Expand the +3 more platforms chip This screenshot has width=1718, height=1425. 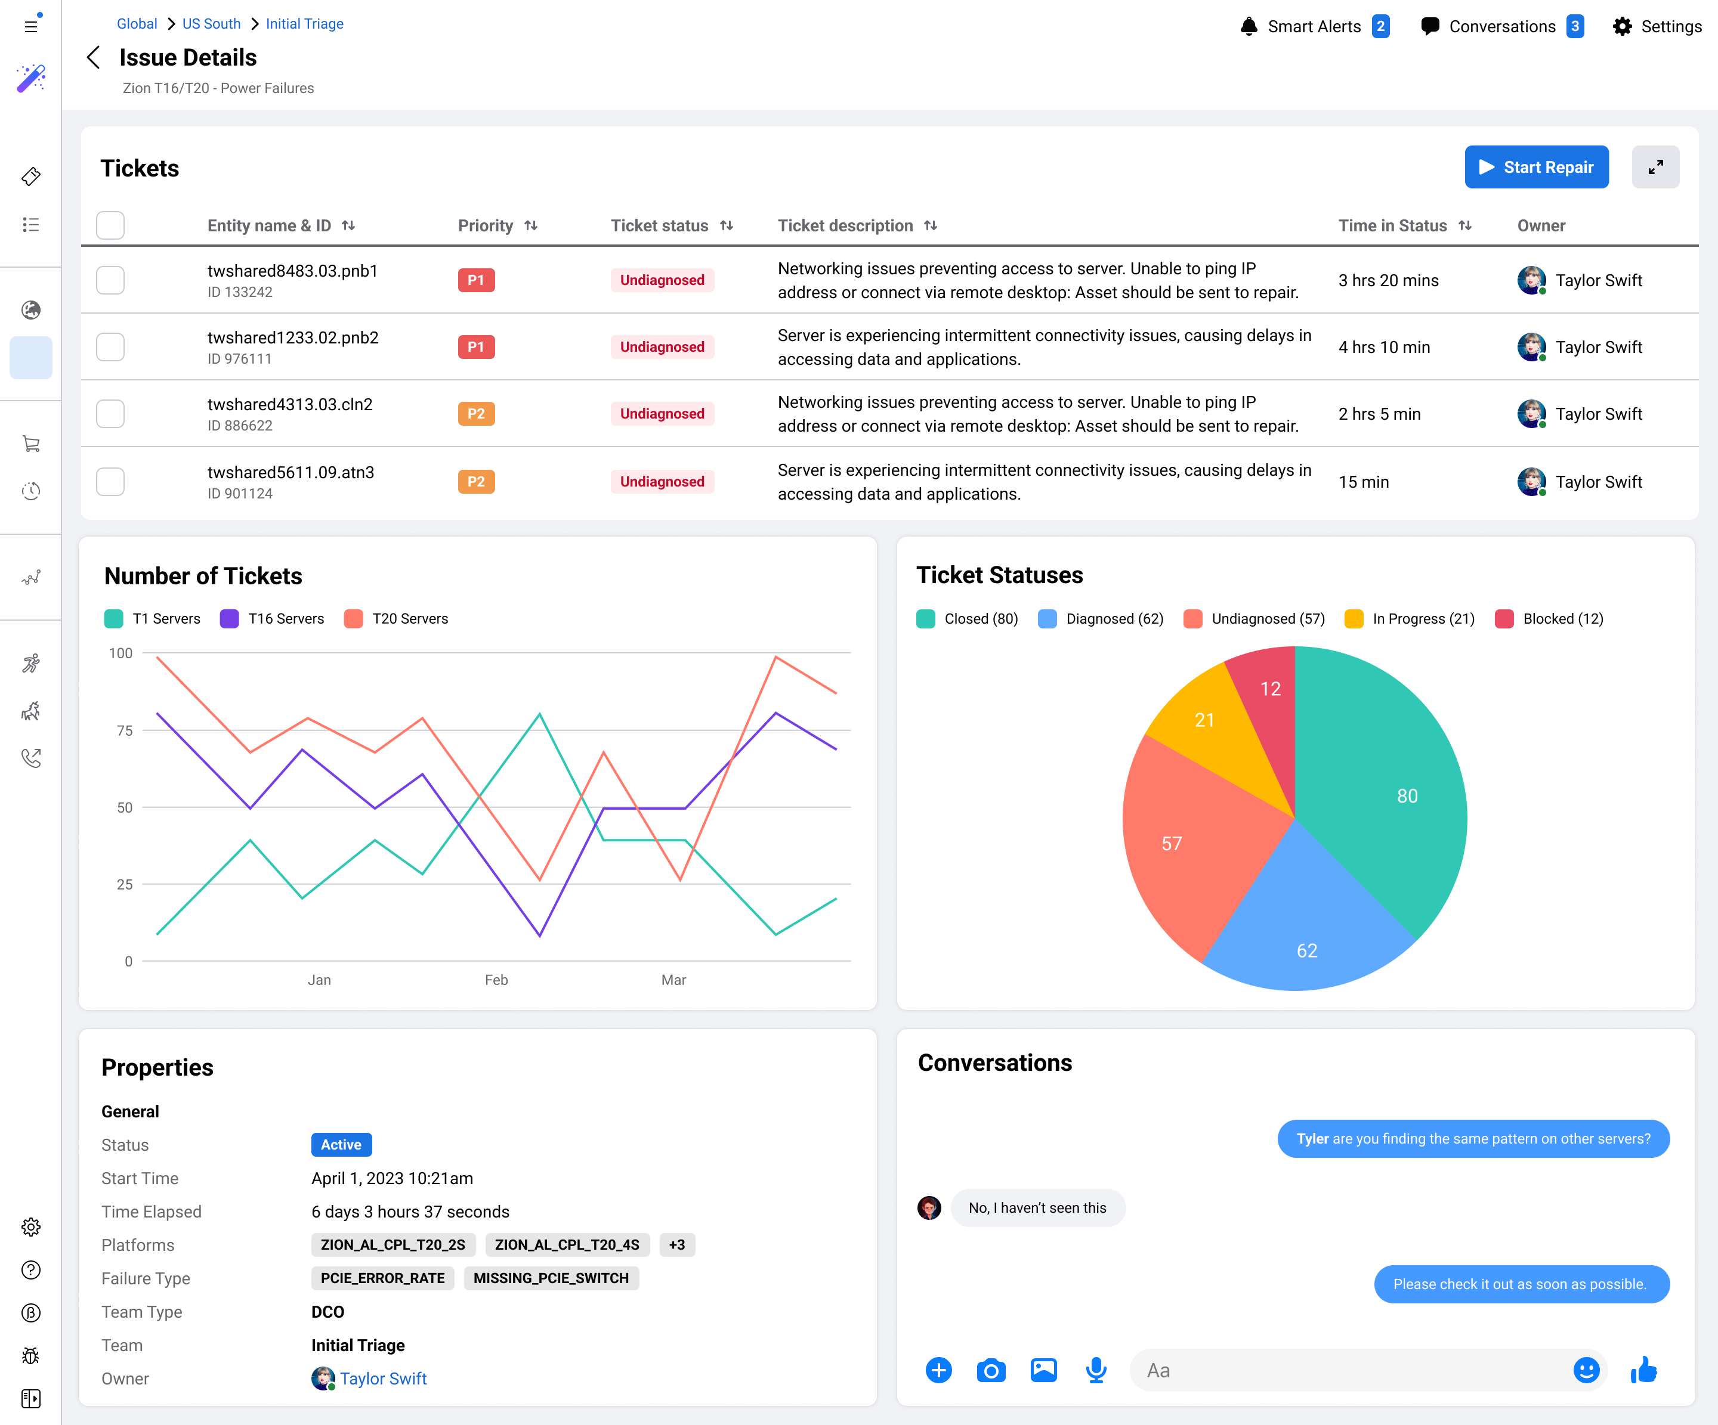(676, 1245)
